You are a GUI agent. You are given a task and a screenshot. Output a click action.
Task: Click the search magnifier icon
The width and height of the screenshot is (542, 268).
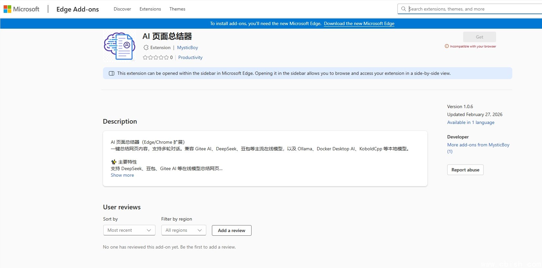403,9
